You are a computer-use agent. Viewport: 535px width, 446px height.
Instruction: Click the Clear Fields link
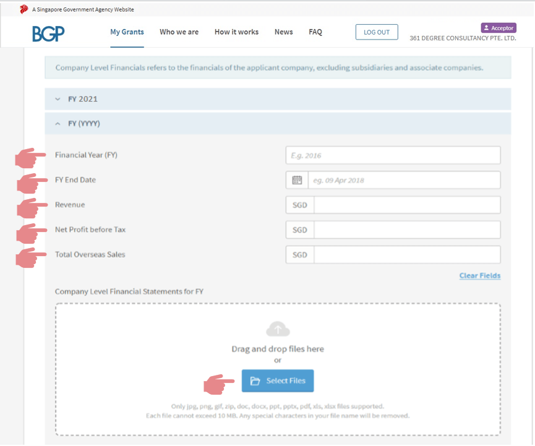[479, 276]
